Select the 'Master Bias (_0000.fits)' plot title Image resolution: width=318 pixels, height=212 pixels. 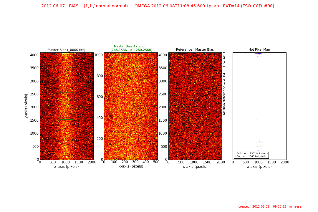point(67,50)
